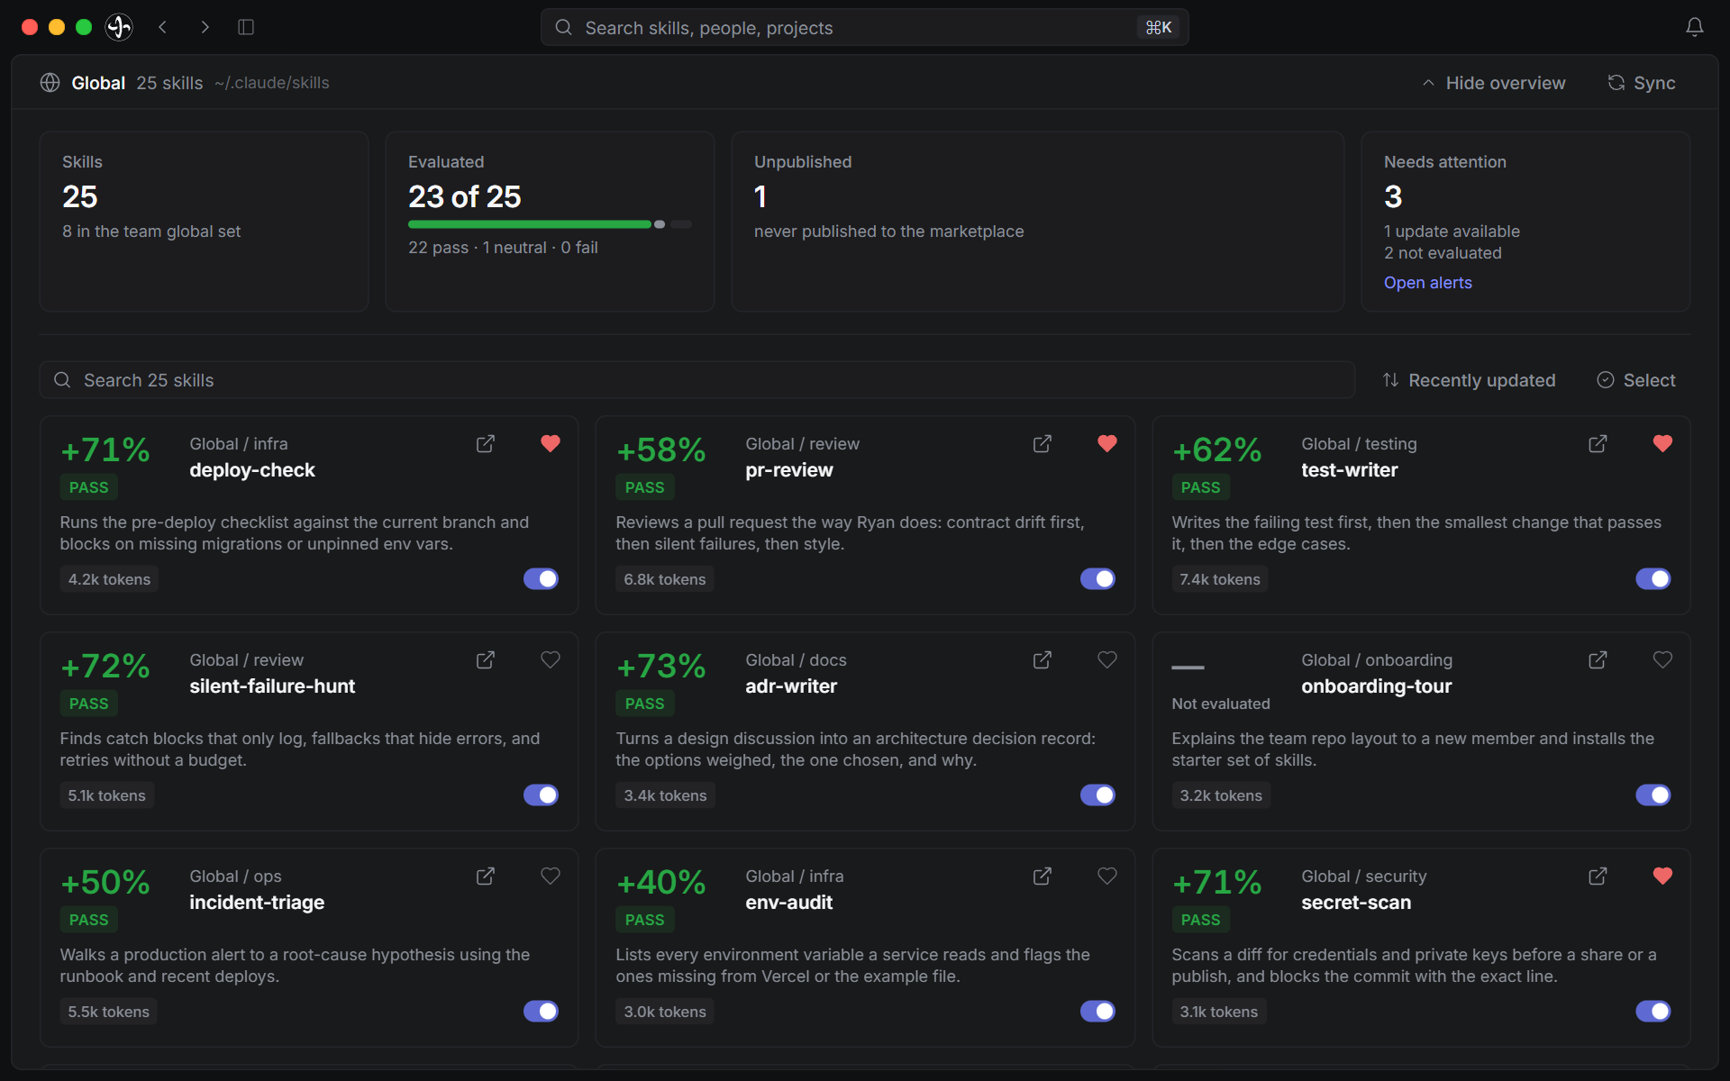Disable the pr-review skill toggle
This screenshot has width=1730, height=1081.
[1097, 579]
